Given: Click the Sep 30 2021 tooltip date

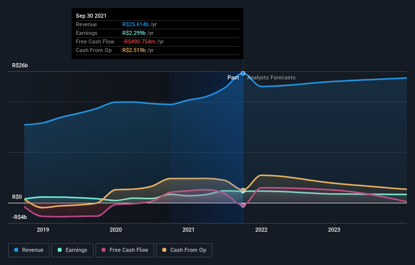Looking at the screenshot, I should click(91, 16).
